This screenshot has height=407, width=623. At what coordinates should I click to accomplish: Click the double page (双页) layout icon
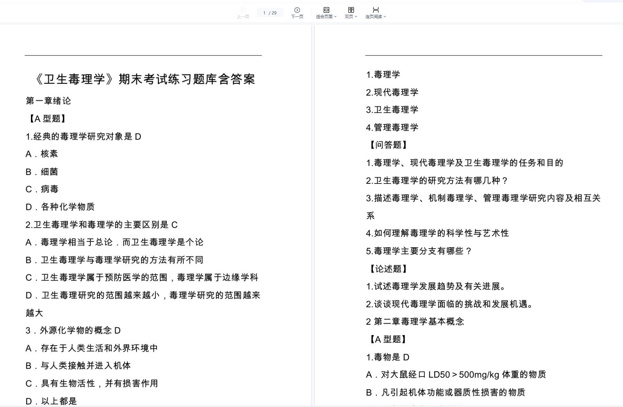pos(351,10)
